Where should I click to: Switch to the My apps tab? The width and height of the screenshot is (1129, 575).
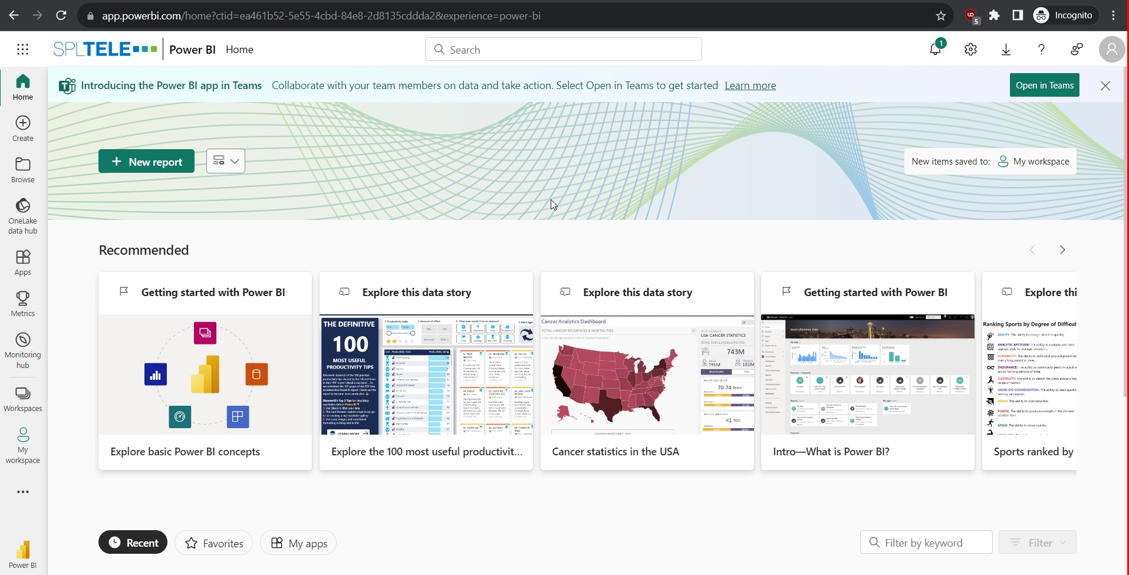[x=298, y=543]
